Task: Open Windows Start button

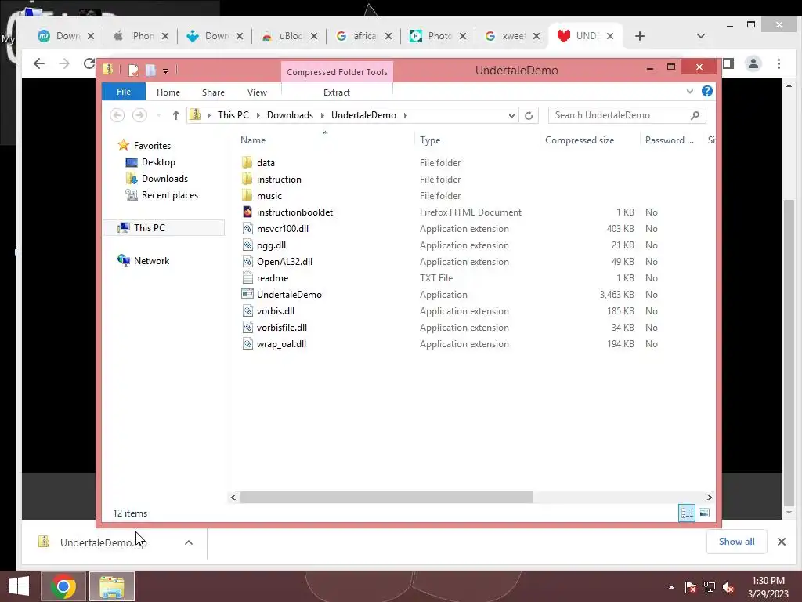Action: click(x=19, y=586)
